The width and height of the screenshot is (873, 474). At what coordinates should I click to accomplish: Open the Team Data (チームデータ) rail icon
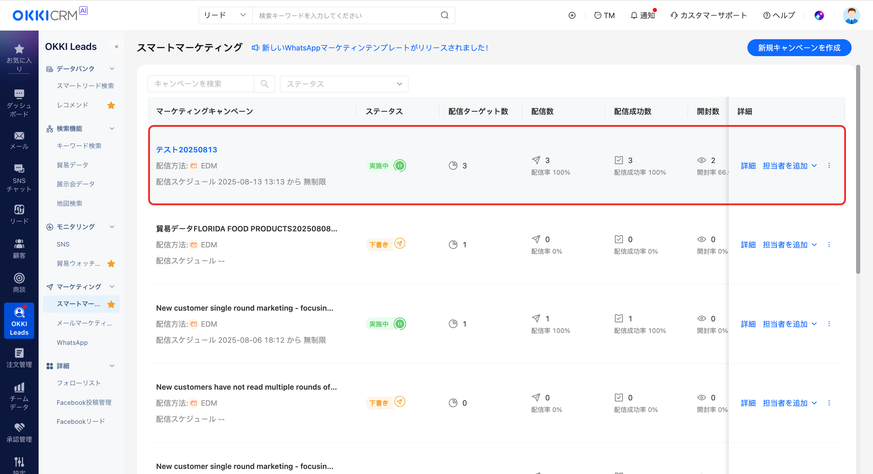[19, 396]
